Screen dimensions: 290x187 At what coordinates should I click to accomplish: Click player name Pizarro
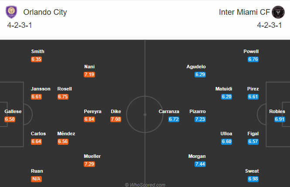point(198,111)
